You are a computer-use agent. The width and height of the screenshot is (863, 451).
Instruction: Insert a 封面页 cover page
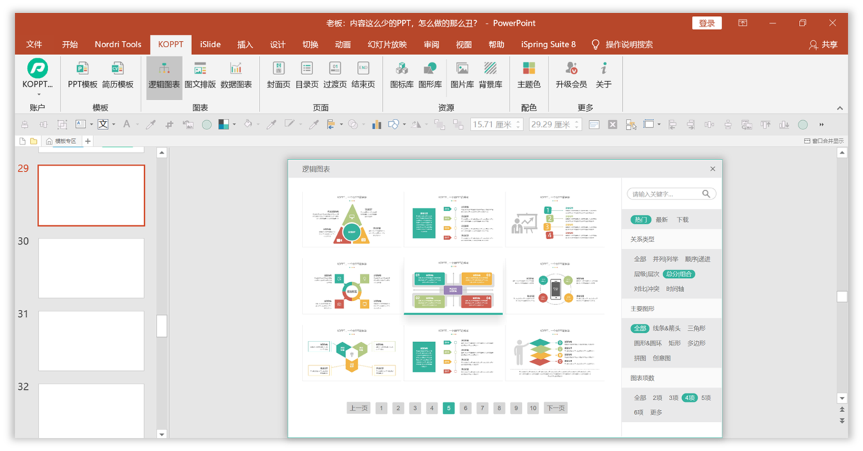(x=278, y=74)
